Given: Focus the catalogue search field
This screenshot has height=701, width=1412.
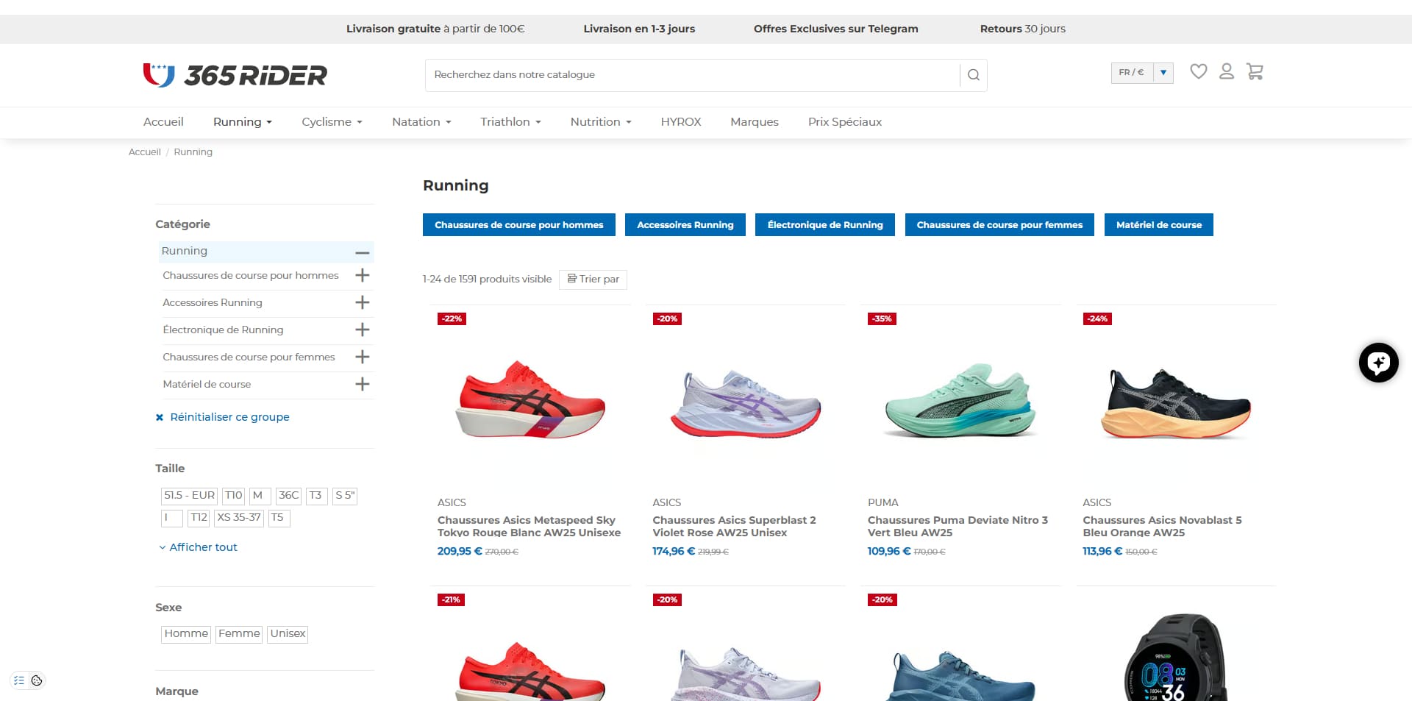Looking at the screenshot, I should click(x=693, y=75).
